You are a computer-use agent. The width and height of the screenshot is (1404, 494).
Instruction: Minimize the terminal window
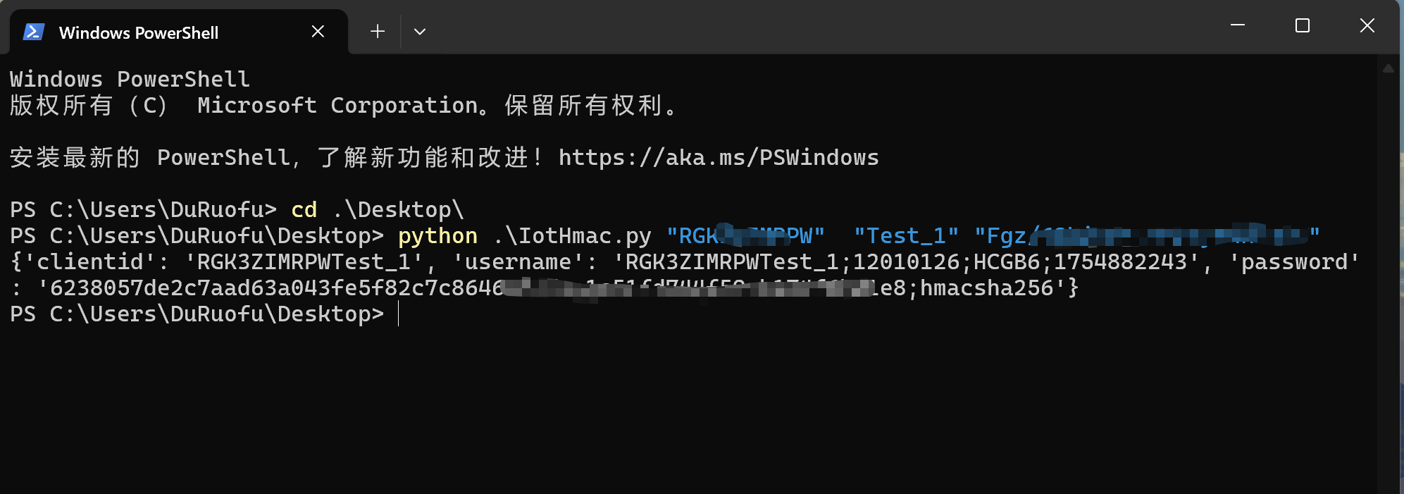(x=1238, y=26)
